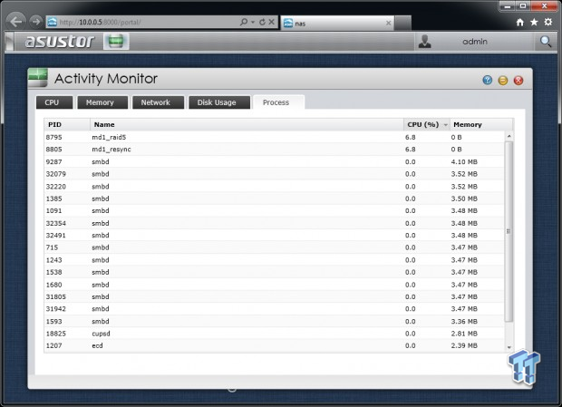Open Activity Monitor help question mark icon
Screen dimensions: 562x407
tap(487, 81)
